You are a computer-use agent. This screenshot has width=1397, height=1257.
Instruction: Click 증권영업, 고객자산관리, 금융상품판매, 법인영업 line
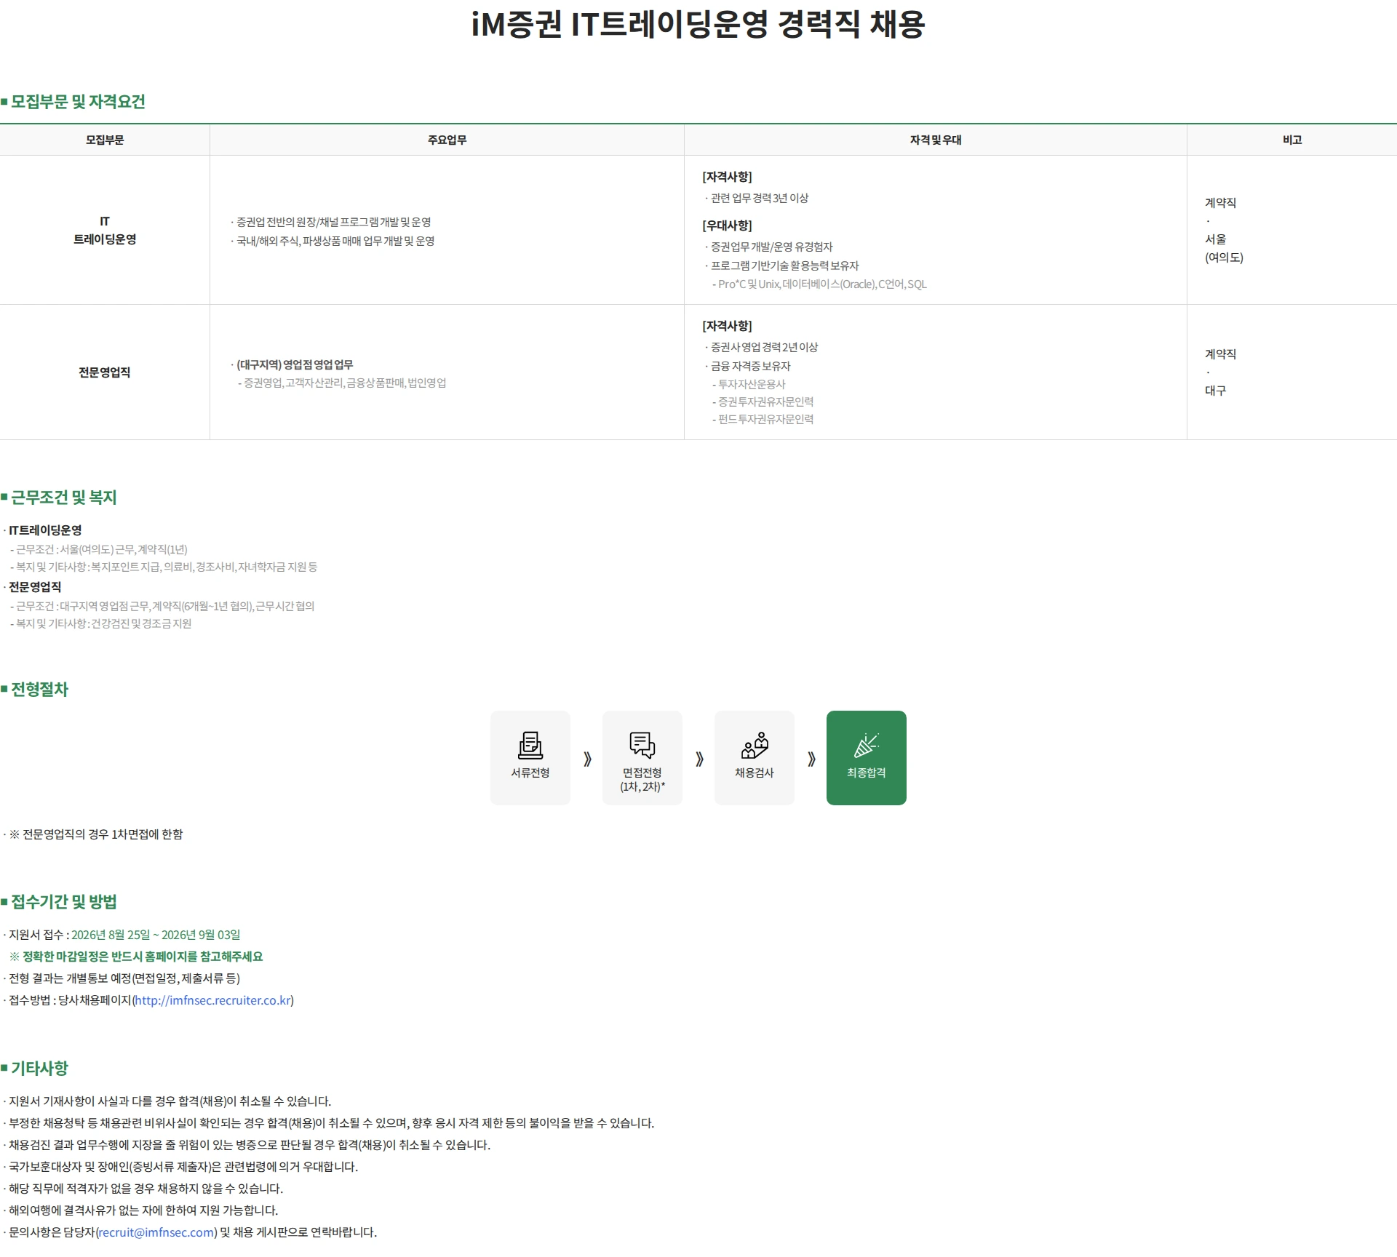click(345, 383)
